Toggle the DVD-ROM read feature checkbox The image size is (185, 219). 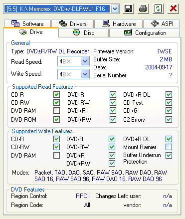[56, 119]
